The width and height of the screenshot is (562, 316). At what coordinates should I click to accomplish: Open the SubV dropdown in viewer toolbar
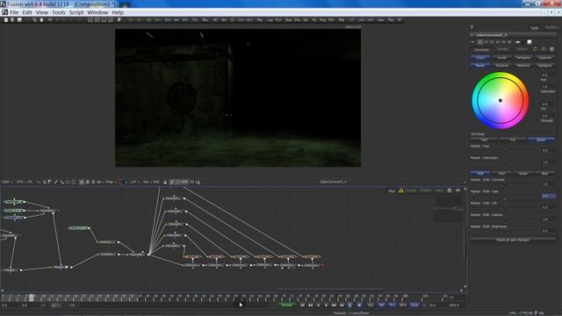pos(7,182)
